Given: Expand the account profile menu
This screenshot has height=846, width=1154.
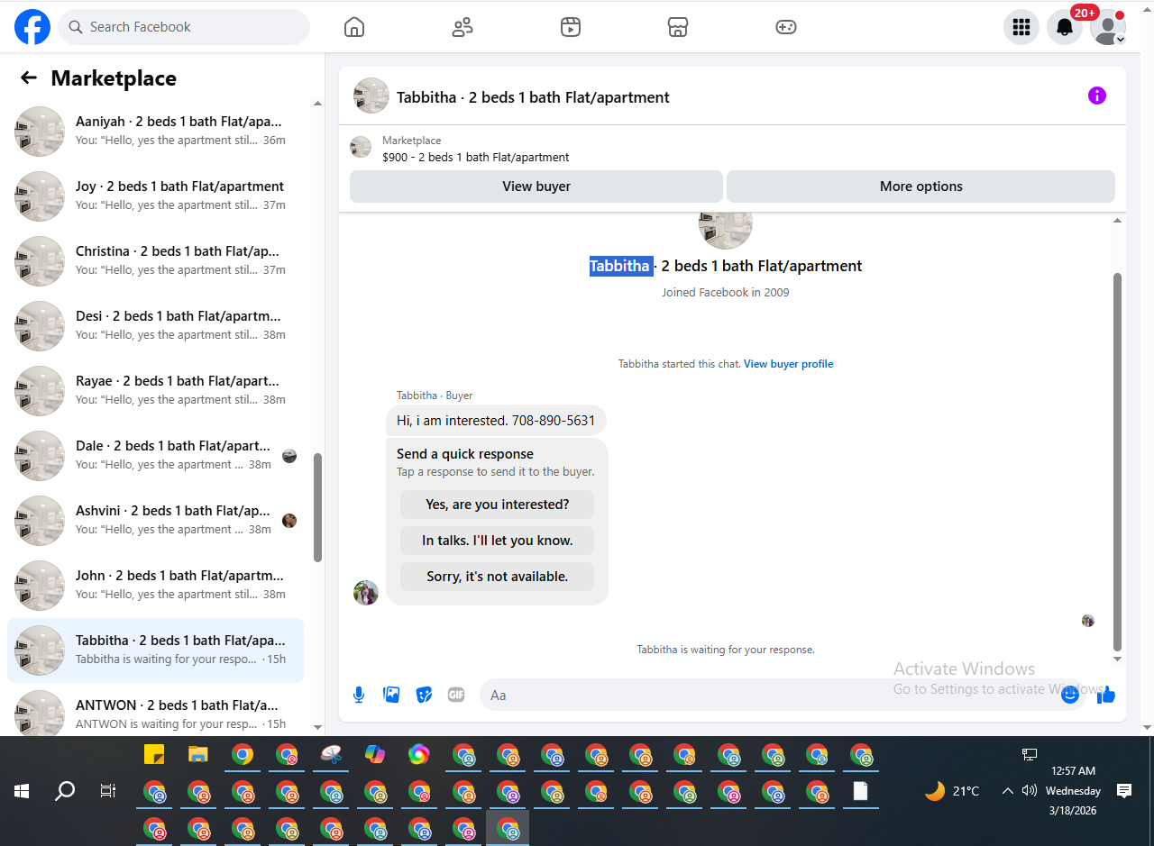Looking at the screenshot, I should (x=1108, y=27).
